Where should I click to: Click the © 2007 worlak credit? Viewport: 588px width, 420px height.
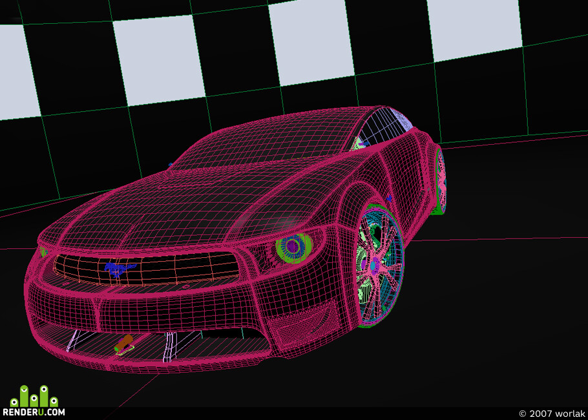[x=551, y=414]
